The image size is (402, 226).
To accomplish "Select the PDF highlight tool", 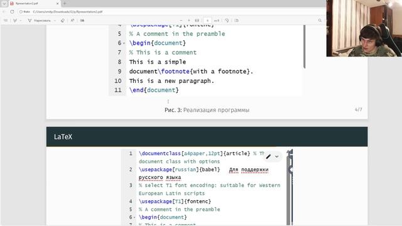I will tap(15, 21).
